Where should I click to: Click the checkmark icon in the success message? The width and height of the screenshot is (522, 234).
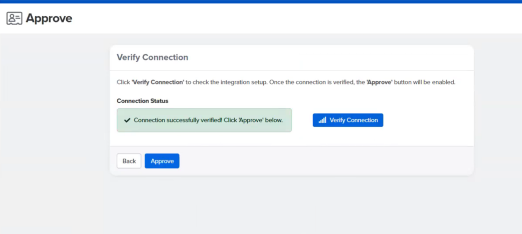tap(127, 120)
